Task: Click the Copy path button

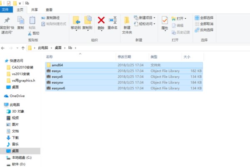Action: click(x=50, y=18)
